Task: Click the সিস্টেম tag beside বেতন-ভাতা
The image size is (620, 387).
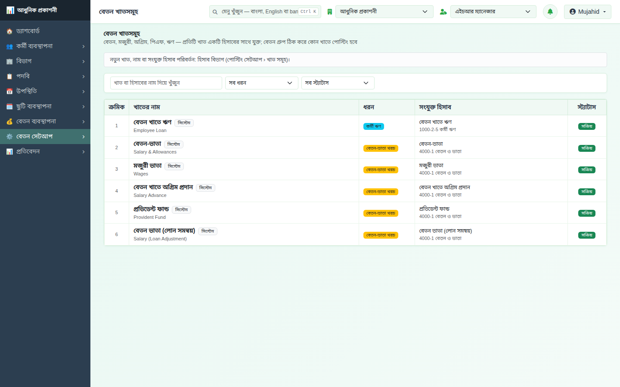Action: point(174,144)
